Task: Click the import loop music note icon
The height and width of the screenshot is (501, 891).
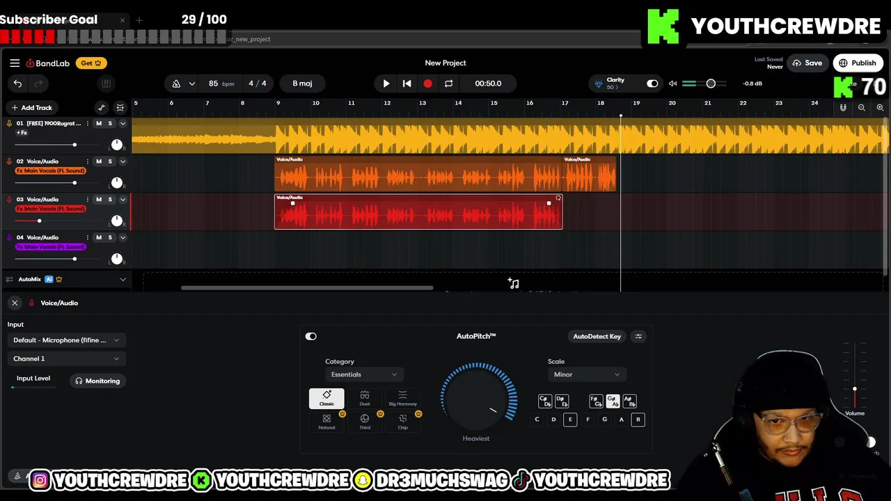Action: [x=514, y=283]
